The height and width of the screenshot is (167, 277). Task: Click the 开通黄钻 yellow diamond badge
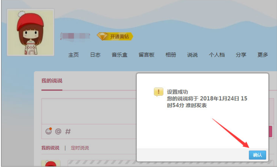point(115,36)
